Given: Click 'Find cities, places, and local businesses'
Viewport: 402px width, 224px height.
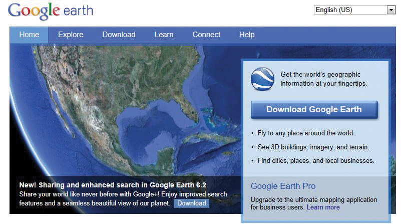Looking at the screenshot, I should point(316,161).
